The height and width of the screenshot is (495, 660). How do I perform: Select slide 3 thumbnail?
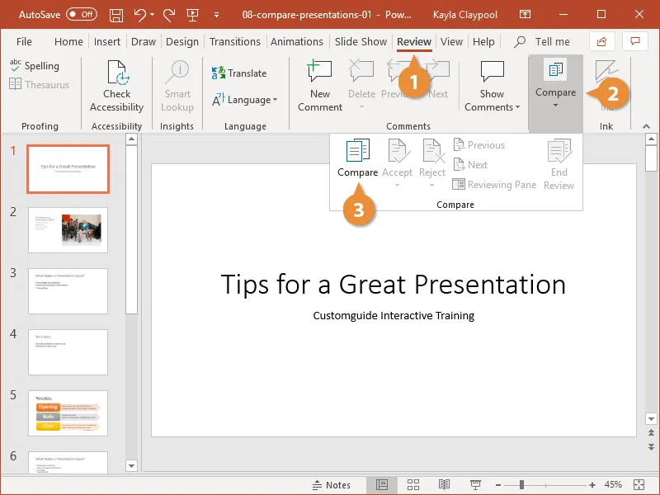pyautogui.click(x=68, y=290)
